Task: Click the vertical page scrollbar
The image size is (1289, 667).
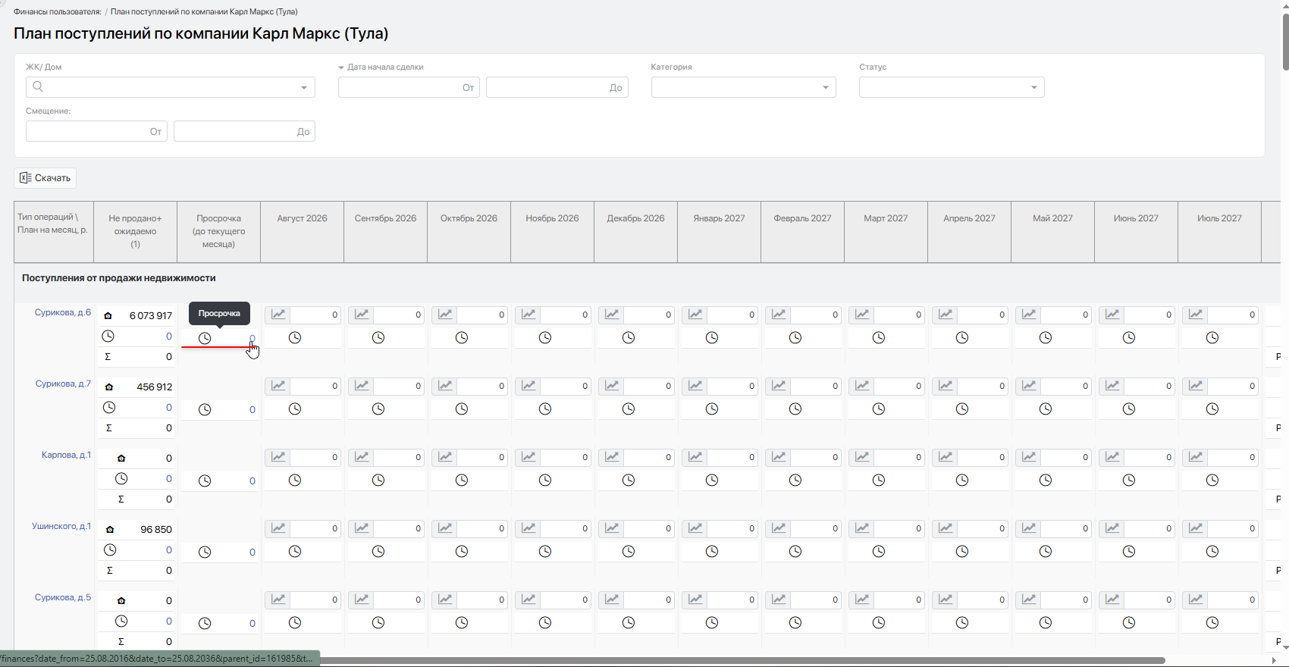Action: 1285,42
